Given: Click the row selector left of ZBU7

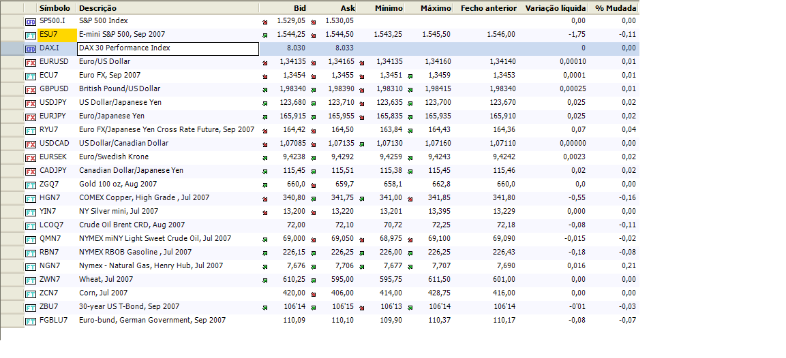Looking at the screenshot, I should 12,307.
